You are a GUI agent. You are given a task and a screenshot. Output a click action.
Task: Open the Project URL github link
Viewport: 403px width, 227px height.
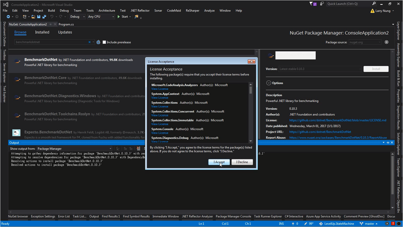[320, 132]
